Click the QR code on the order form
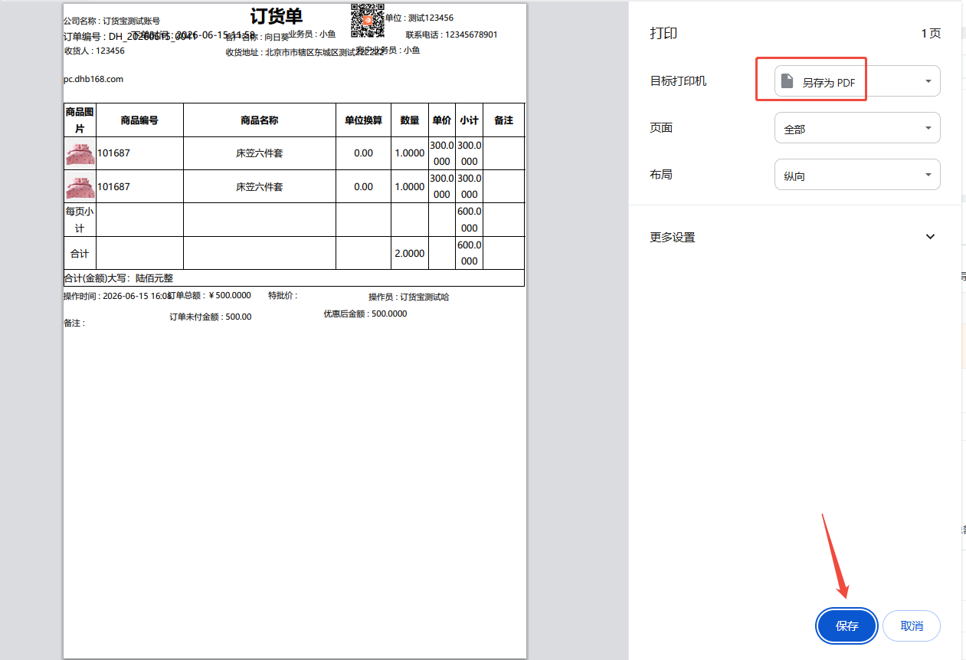The height and width of the screenshot is (660, 966). coord(367,20)
